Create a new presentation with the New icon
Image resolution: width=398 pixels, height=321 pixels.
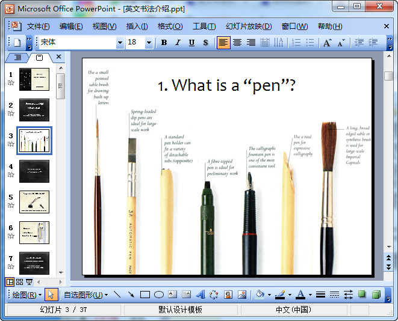coord(17,43)
